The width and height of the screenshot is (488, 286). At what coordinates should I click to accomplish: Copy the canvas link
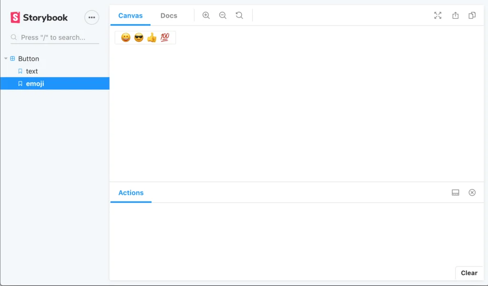[x=472, y=15]
